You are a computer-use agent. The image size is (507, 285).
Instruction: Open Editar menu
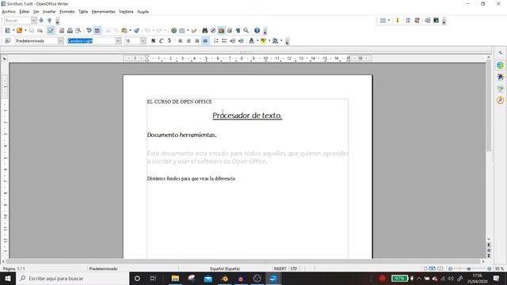(25, 12)
